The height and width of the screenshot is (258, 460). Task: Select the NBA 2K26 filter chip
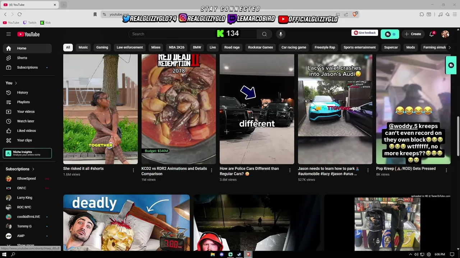177,47
